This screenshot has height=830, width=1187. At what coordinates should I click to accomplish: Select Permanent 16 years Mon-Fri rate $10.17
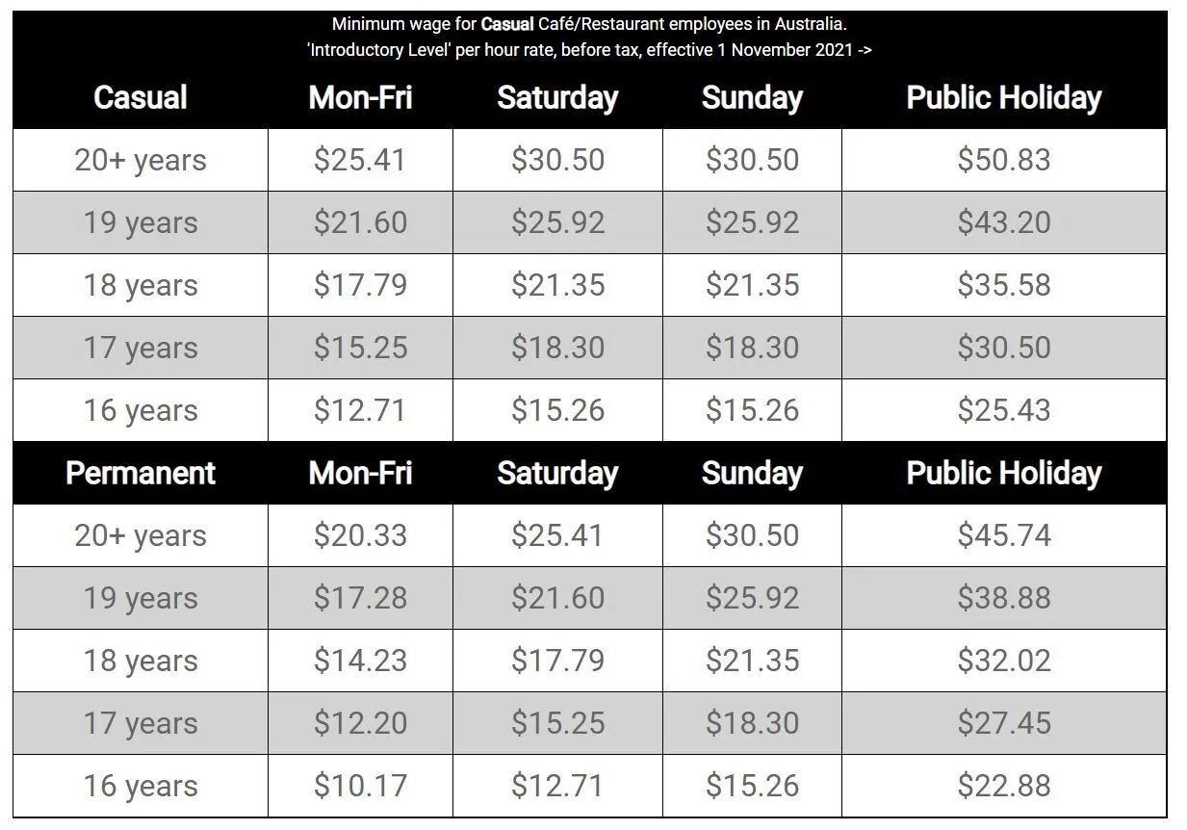pos(360,786)
